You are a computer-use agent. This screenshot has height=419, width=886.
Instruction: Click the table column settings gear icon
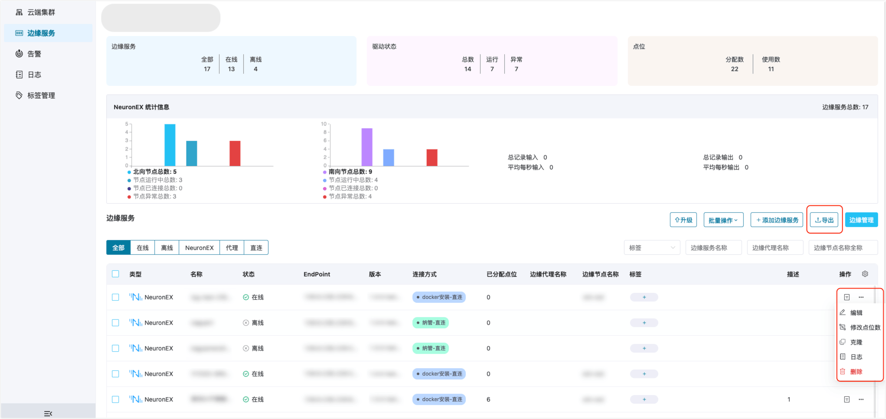coord(865,274)
